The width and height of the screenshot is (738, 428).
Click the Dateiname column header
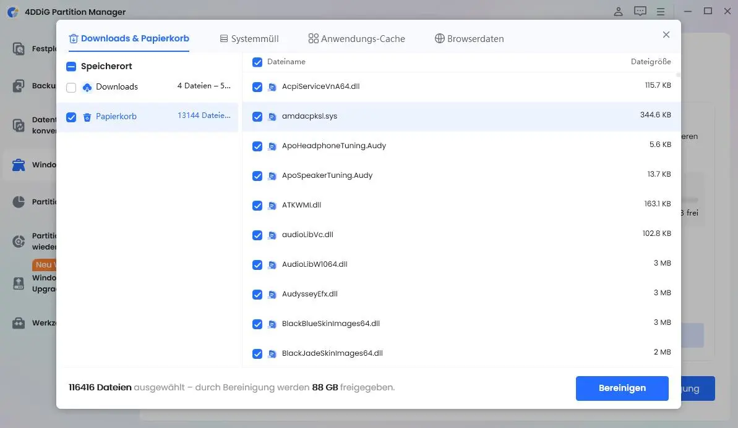(286, 62)
